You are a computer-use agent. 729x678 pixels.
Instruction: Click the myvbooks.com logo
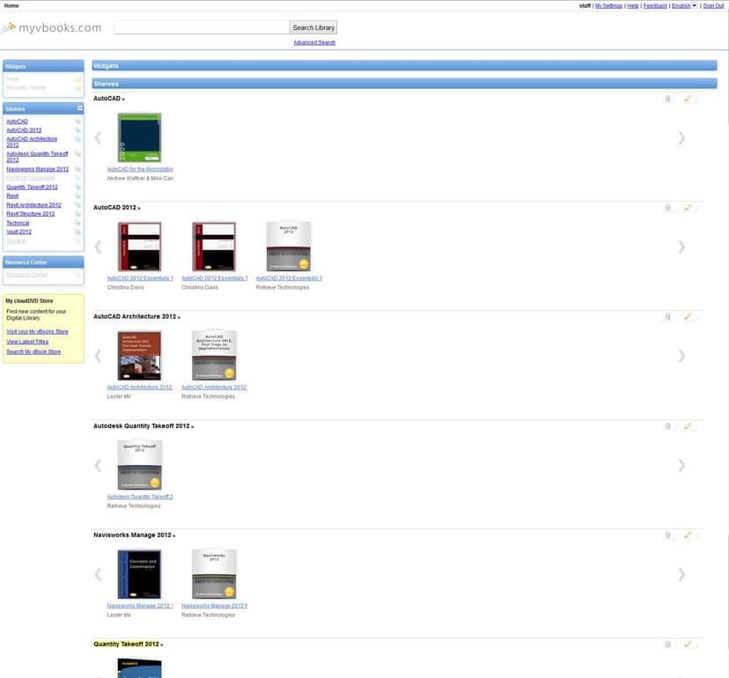tap(52, 28)
